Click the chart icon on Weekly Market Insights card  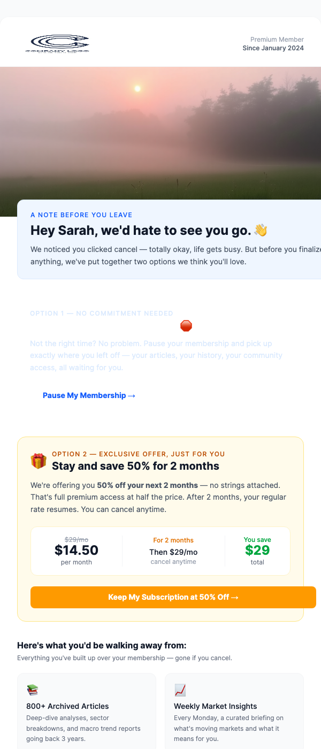pyautogui.click(x=179, y=690)
